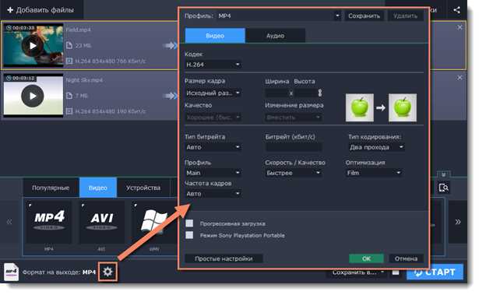479x295 pixels.
Task: Enable Режим Sony Playstation Portable checkbox
Action: point(189,235)
